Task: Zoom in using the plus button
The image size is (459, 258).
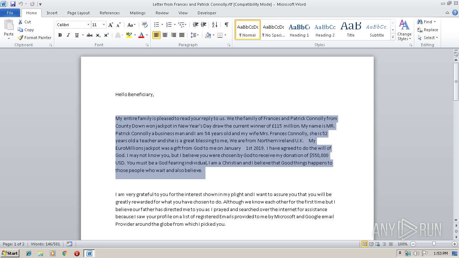Action: pos(455,244)
